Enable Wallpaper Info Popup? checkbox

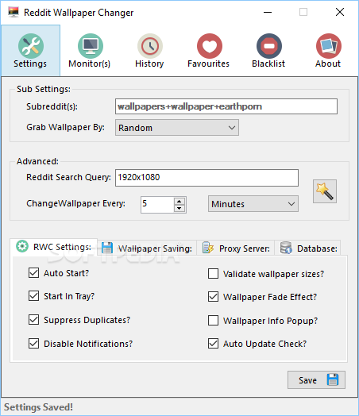point(214,320)
